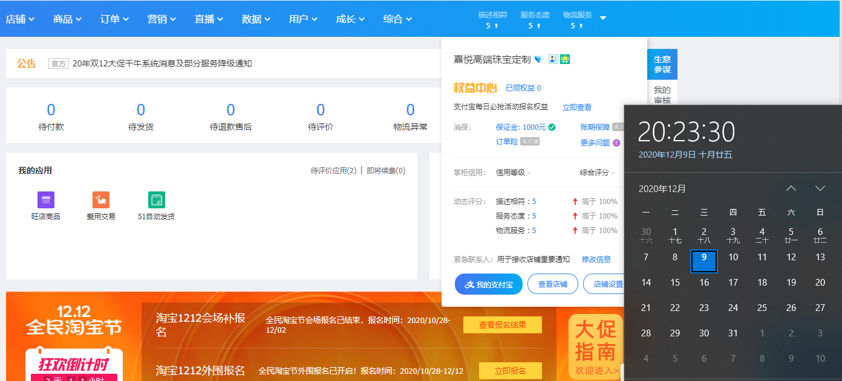Image resolution: width=842 pixels, height=381 pixels.
Task: Go to next month with calendar down arrow
Action: point(820,188)
